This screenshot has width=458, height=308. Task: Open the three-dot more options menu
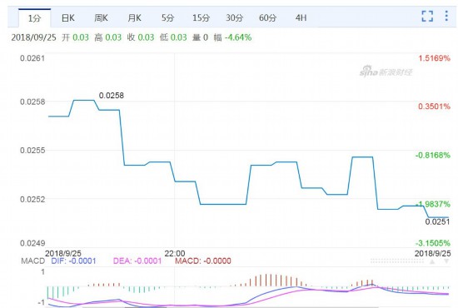click(446, 16)
